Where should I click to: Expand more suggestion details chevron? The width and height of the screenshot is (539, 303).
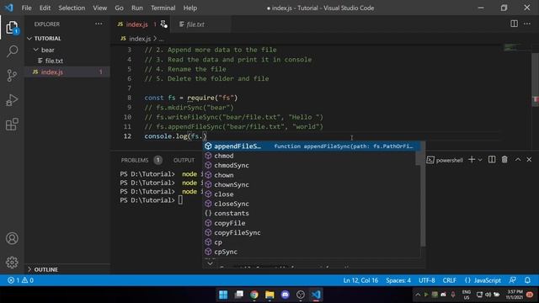coord(210,263)
